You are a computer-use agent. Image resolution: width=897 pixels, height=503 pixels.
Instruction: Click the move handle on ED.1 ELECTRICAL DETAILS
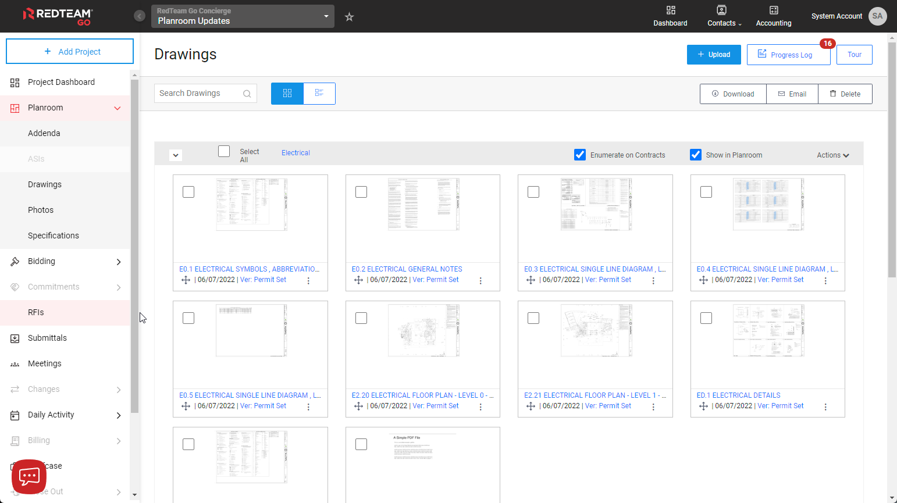[x=703, y=406]
